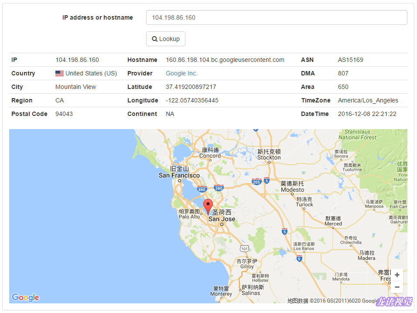Select the hostname 160.86.198.104.bc.googleusercontent.com
The image size is (417, 313).
[225, 60]
